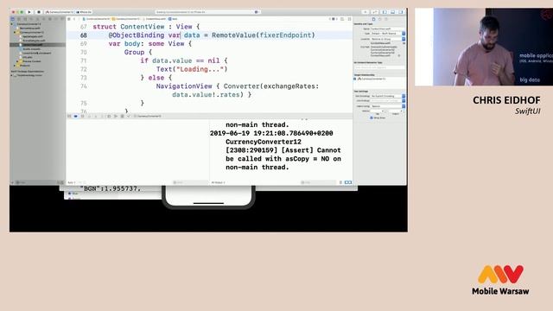The width and height of the screenshot is (553, 311).
Task: Toggle the Navigator panel visibility
Action: click(x=385, y=12)
